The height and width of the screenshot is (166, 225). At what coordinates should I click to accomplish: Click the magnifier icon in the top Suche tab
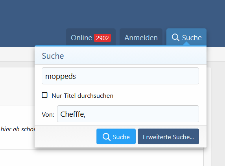tap(175, 37)
